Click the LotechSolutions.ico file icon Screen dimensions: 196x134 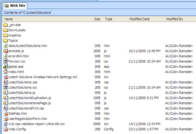click(6, 87)
